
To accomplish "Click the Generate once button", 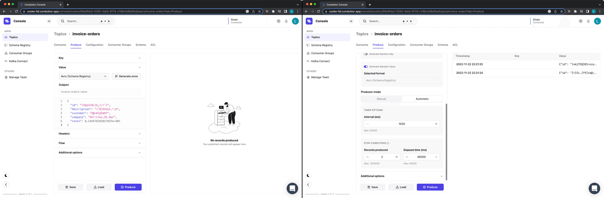I will click(126, 76).
